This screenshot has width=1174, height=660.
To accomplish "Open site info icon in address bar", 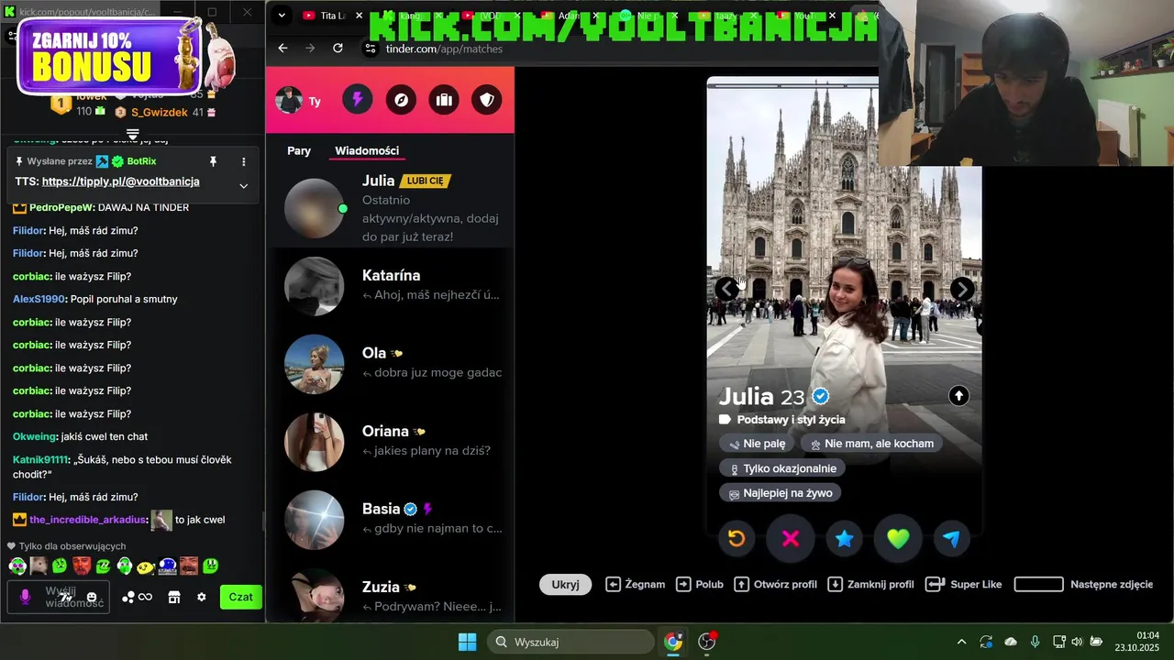I will point(371,49).
